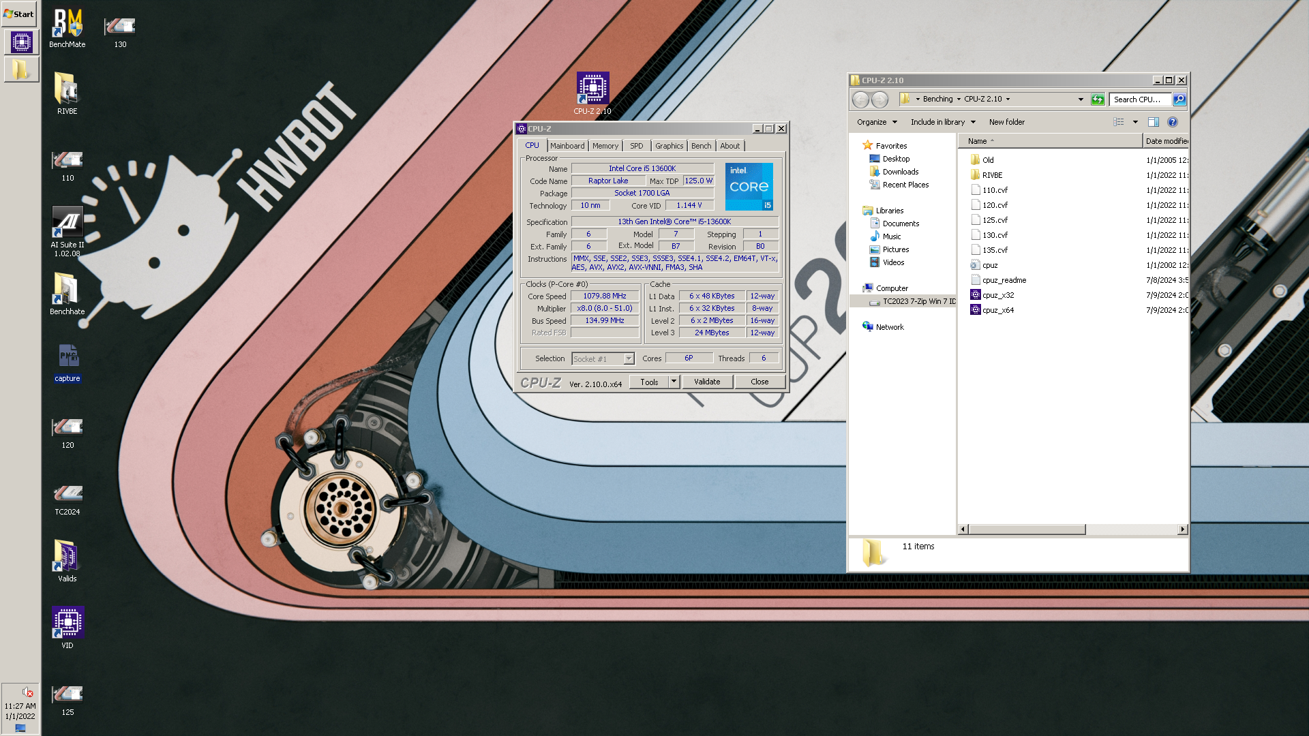Click the Search CPU... input field
Viewport: 1309px width, 736px height.
tap(1140, 99)
